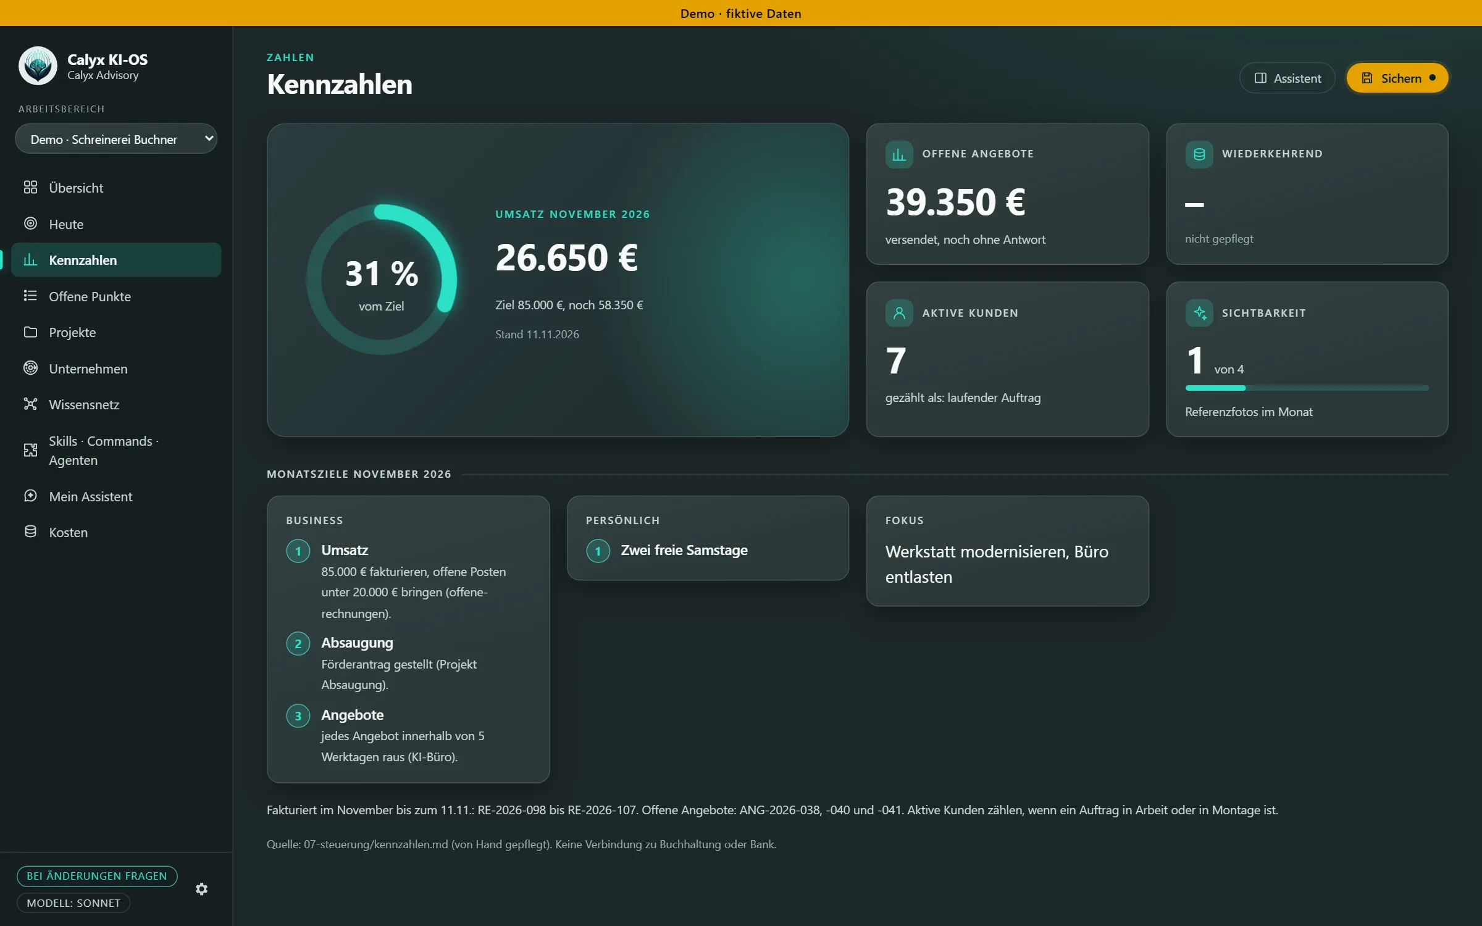Screen dimensions: 1482x926
Task: Click the Projekte folder icon
Action: pos(30,332)
